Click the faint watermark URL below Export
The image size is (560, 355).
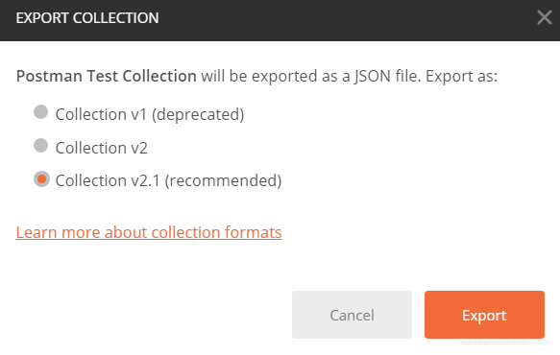(504, 343)
